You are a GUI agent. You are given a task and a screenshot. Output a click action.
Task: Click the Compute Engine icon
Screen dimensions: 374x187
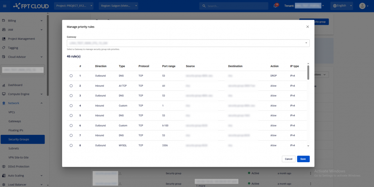point(4,94)
